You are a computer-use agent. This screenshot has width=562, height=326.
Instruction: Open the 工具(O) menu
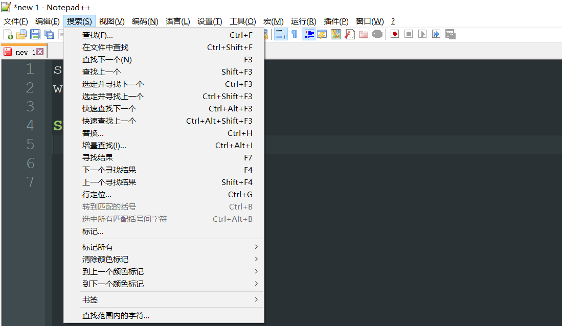click(x=243, y=21)
